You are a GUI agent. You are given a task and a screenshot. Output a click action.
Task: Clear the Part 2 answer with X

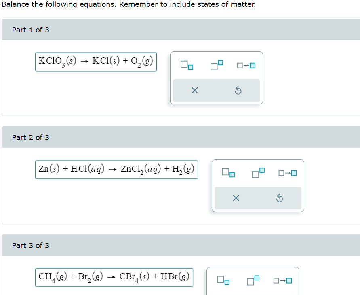(236, 198)
